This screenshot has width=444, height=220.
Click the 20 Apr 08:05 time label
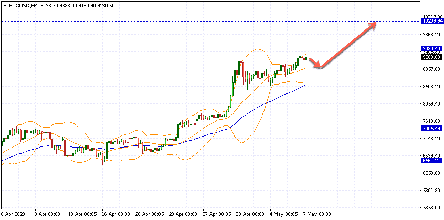pyautogui.click(x=150, y=214)
